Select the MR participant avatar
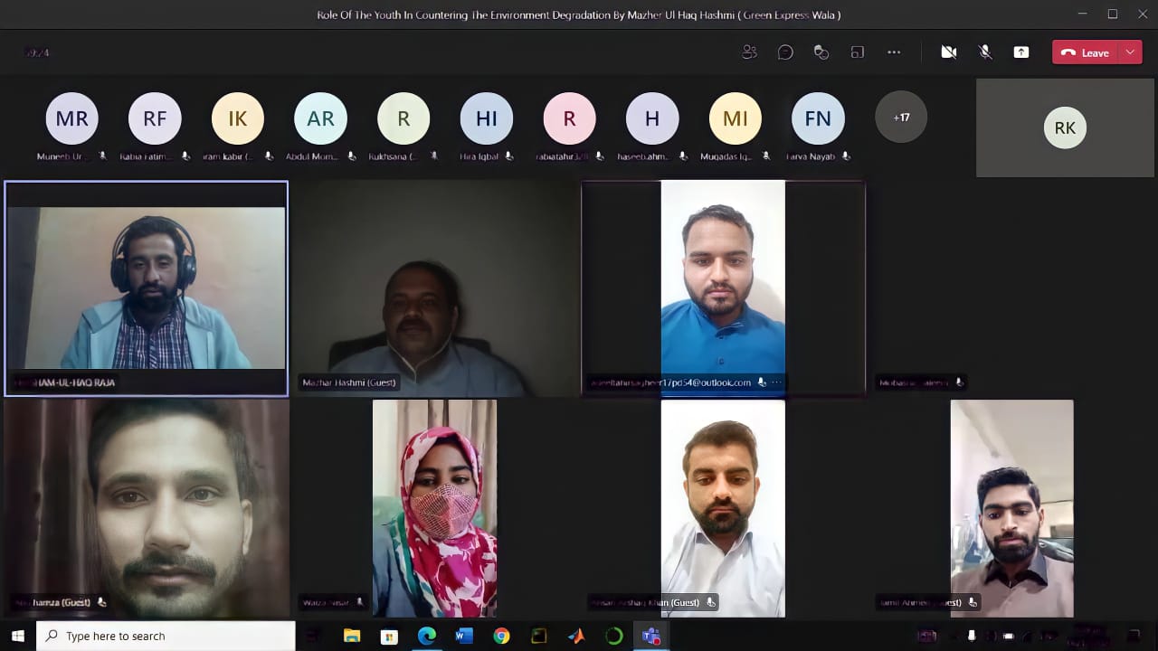 [x=71, y=118]
